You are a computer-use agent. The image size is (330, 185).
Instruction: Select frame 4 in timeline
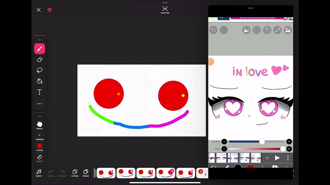(x=146, y=173)
